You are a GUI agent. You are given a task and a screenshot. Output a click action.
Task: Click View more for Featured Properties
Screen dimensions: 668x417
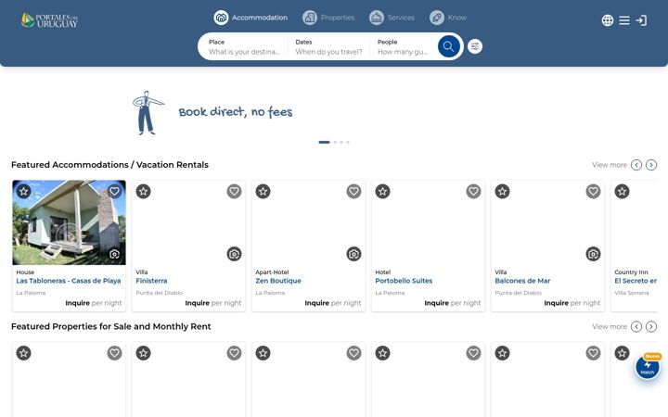tap(610, 326)
